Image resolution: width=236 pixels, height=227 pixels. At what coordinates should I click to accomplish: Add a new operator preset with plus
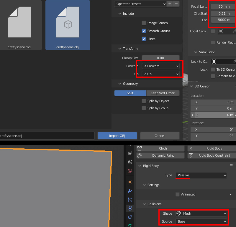coord(170,4)
